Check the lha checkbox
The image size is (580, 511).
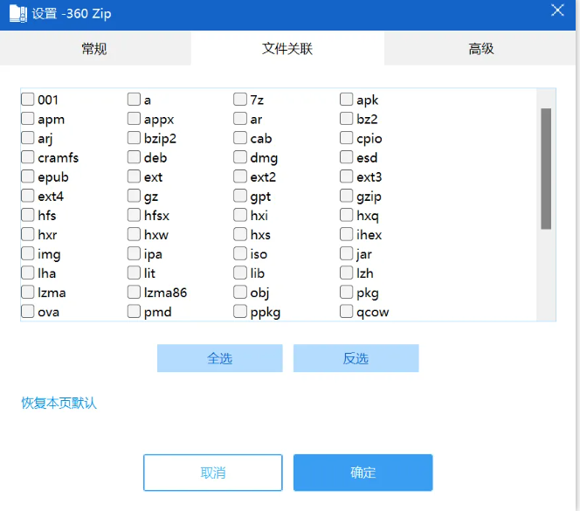[28, 273]
